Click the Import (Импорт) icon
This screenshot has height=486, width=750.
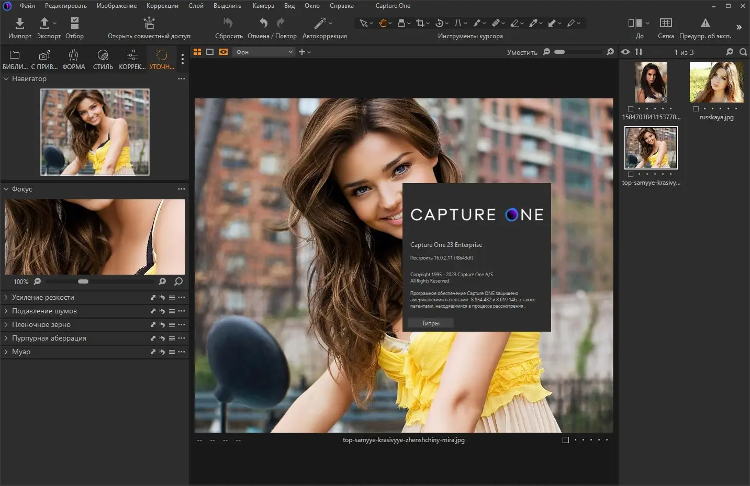pyautogui.click(x=19, y=23)
